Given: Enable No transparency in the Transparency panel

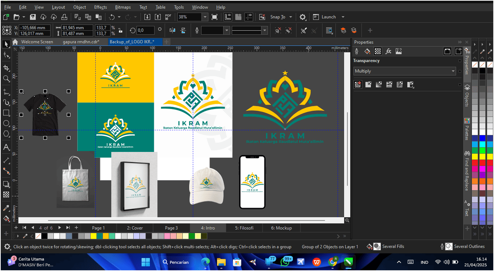Looking at the screenshot, I should pyautogui.click(x=357, y=84).
